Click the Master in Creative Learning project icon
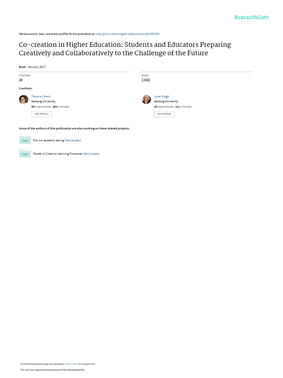Viewport: 283px width, 378px height. (x=25, y=154)
